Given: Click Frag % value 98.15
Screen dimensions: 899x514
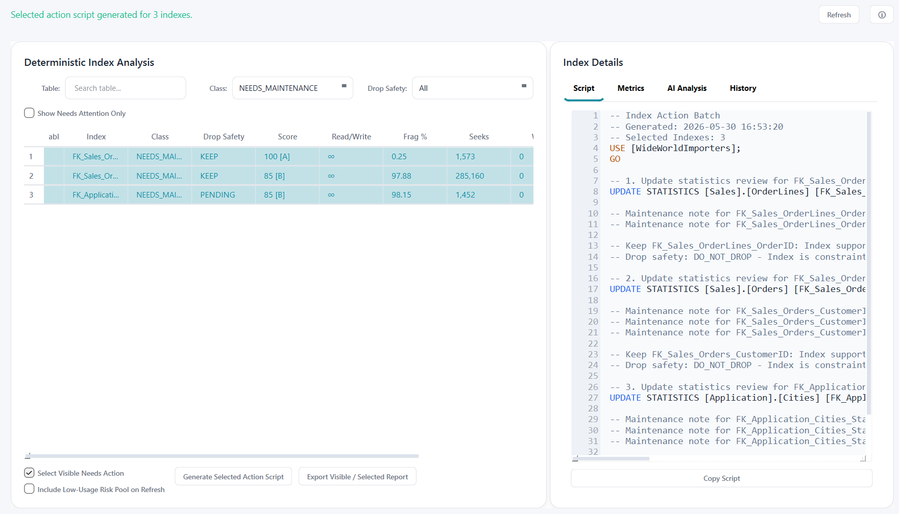Looking at the screenshot, I should [x=415, y=195].
